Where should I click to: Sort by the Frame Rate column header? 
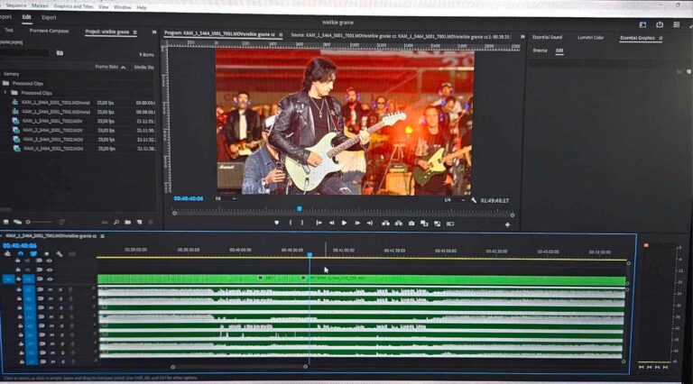[x=106, y=67]
